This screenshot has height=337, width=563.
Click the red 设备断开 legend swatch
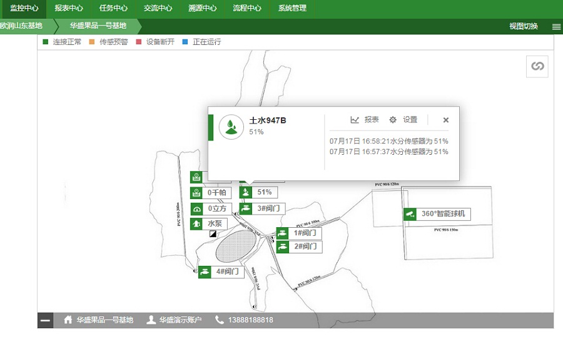click(139, 42)
